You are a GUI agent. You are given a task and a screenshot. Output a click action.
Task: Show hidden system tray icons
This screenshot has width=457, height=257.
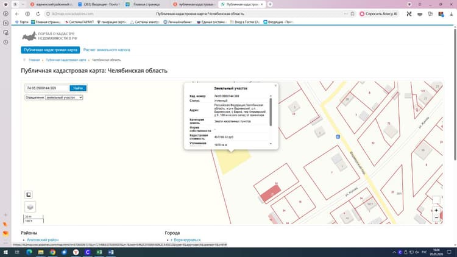tap(394, 252)
